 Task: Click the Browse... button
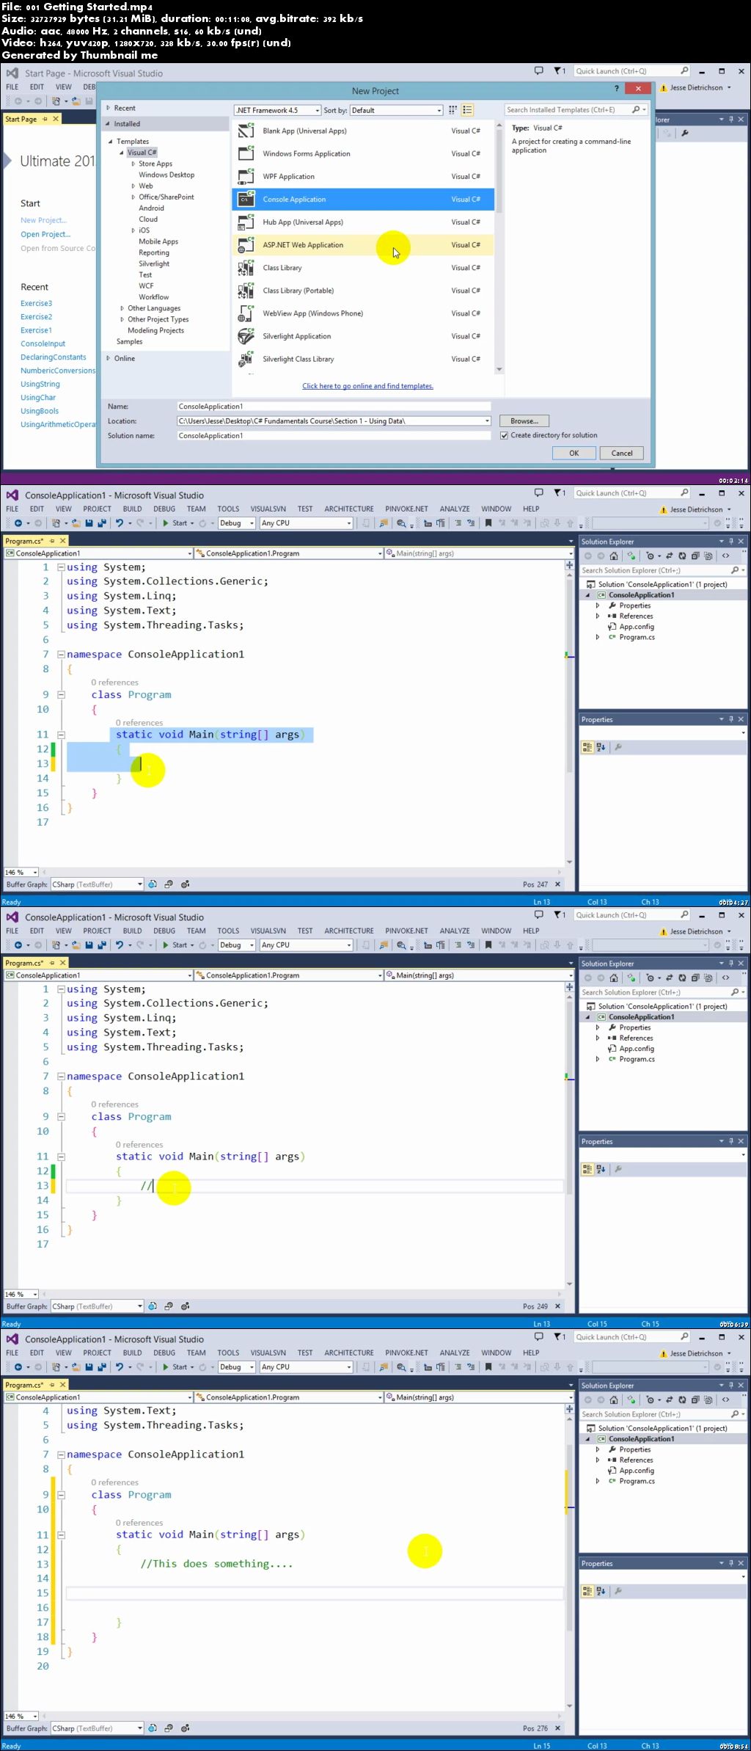point(524,421)
